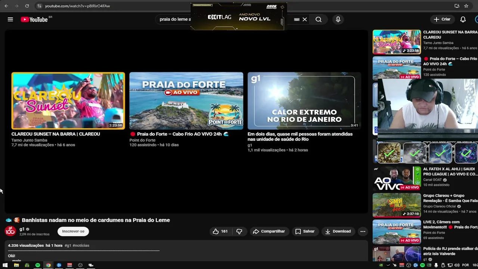Click the search magnifier button

tap(318, 19)
